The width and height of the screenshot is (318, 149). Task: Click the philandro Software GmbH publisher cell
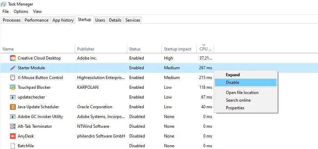click(x=101, y=136)
